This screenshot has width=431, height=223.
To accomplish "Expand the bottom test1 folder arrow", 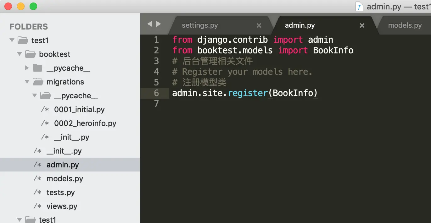I will click(x=20, y=220).
